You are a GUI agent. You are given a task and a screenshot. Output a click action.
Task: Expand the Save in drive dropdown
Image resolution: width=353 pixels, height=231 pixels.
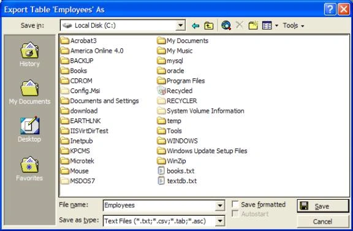click(180, 26)
